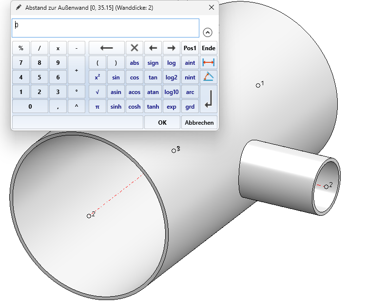Click the Enter return-arrow key
This screenshot has height=303, width=367.
208,99
